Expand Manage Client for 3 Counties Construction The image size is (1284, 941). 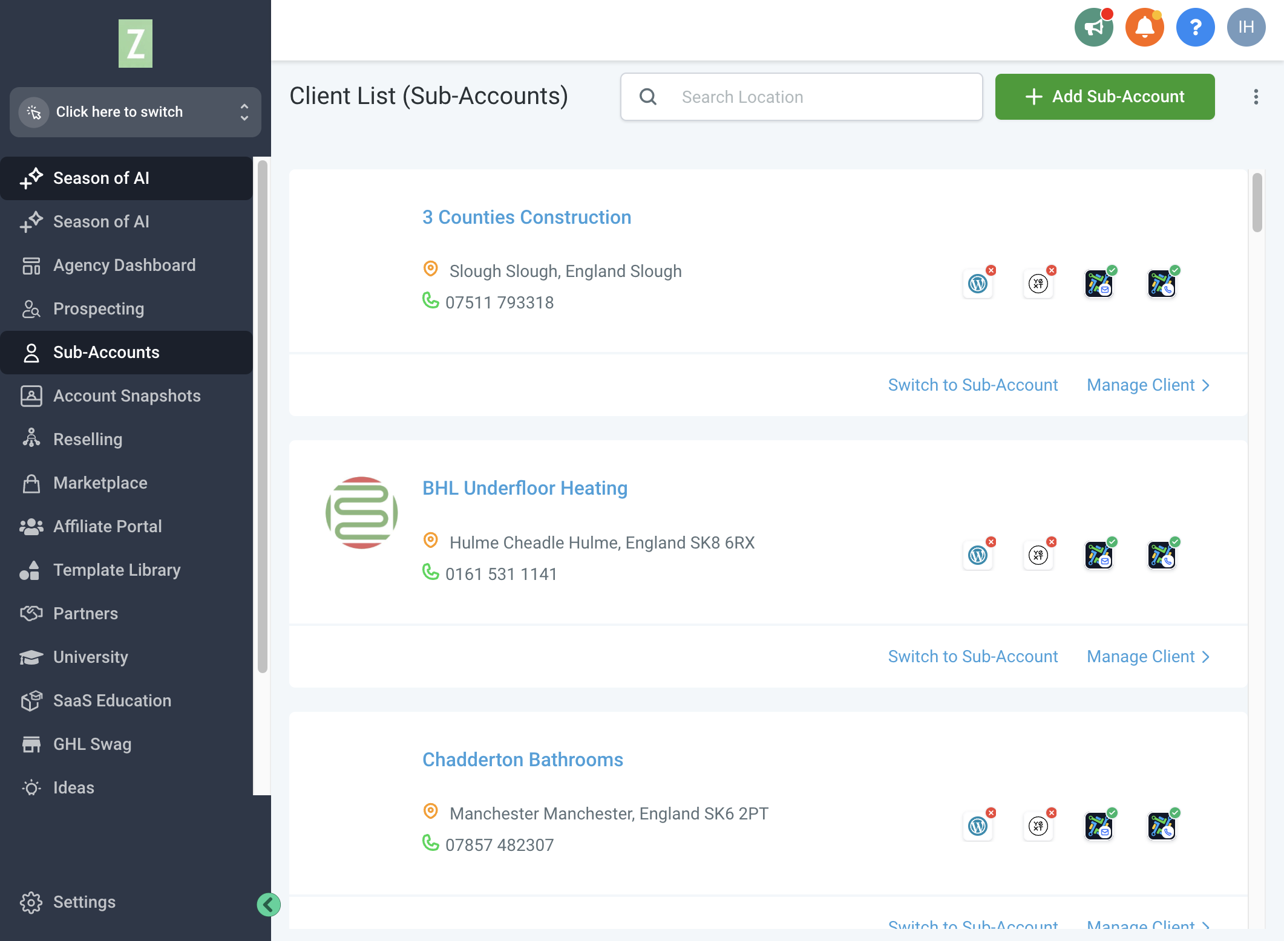click(x=1148, y=385)
